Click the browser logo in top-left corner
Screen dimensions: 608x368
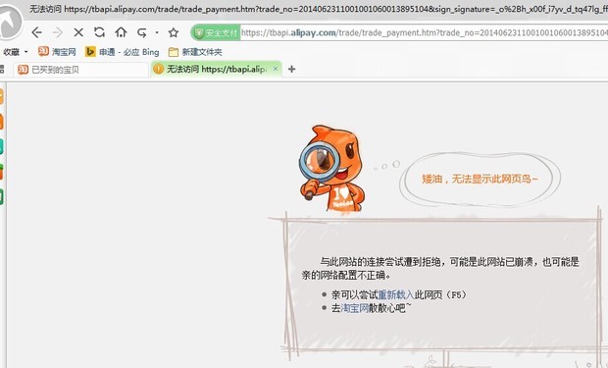coord(10,24)
